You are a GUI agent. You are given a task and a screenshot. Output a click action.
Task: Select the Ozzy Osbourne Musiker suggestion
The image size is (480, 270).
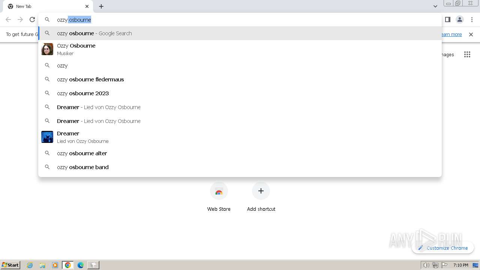[240, 49]
